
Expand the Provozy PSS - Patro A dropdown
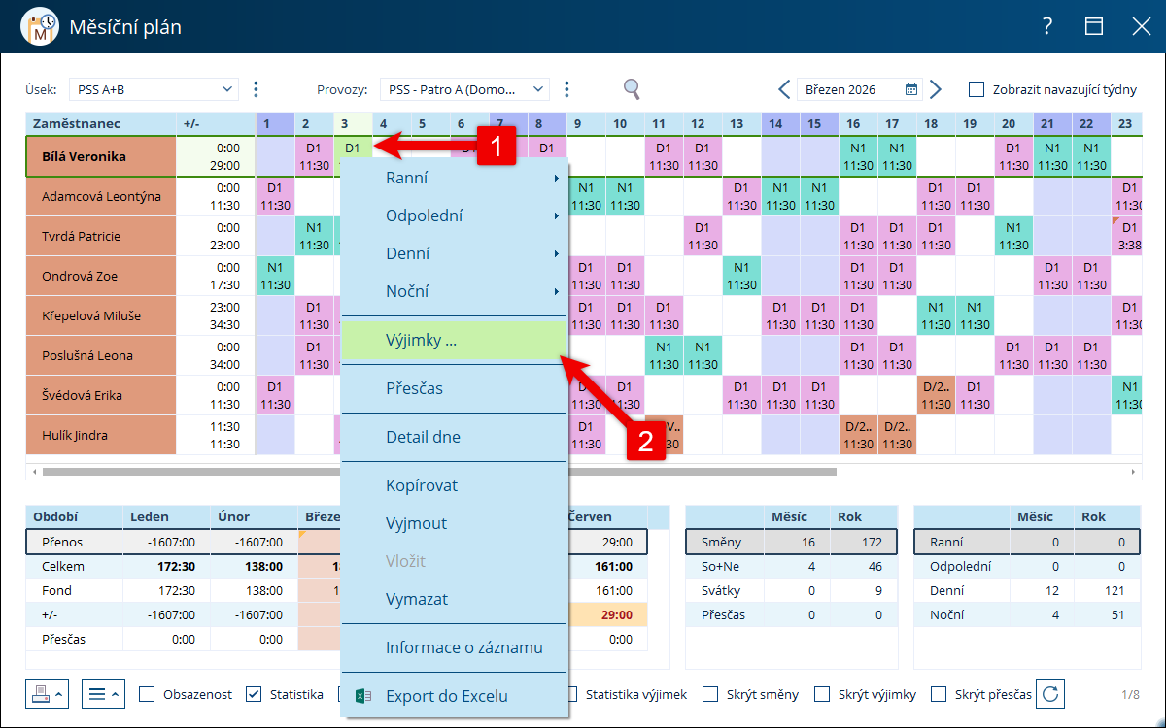point(539,89)
